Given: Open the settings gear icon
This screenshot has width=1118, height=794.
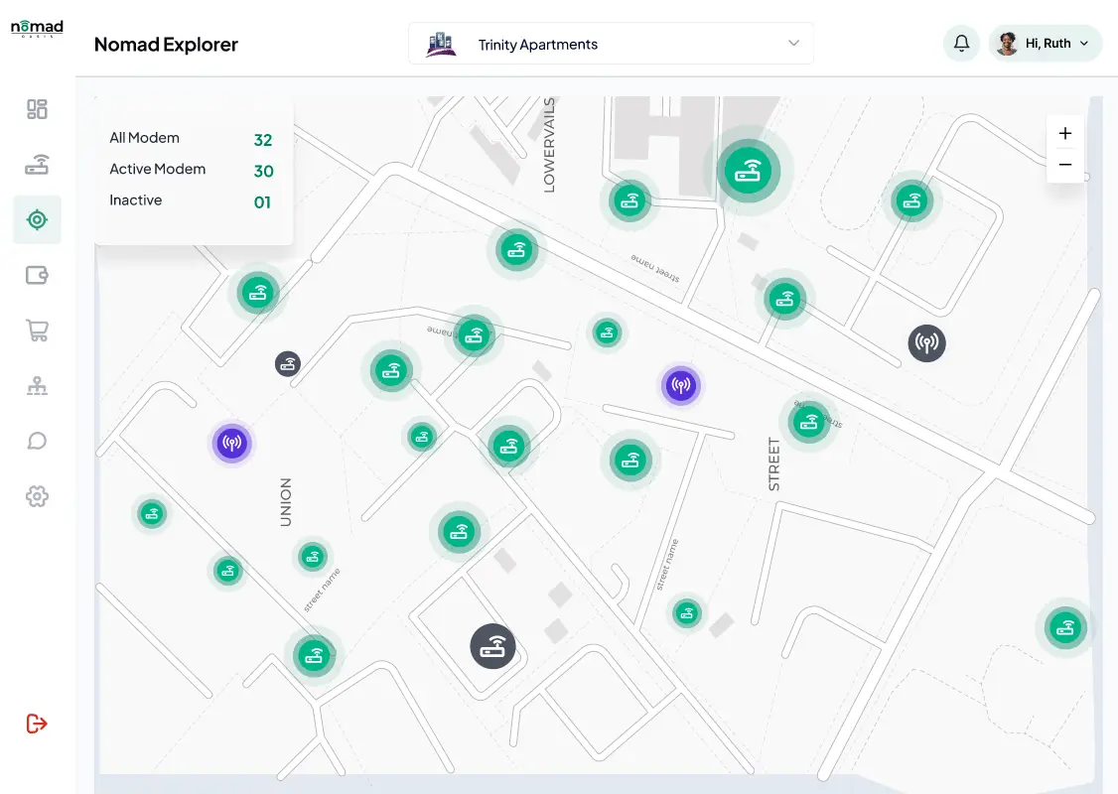Looking at the screenshot, I should [37, 496].
